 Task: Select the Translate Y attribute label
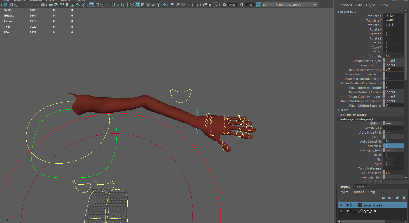point(374,20)
